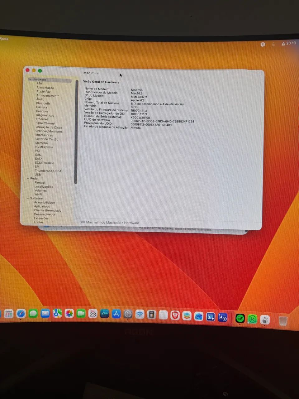The image size is (299, 399).
Task: Select Bluetooth in the sidebar
Action: coord(43,103)
